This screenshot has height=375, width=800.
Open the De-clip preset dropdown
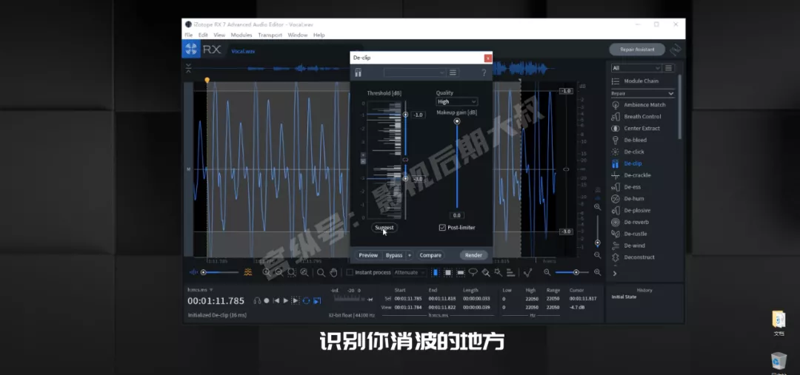coord(415,73)
